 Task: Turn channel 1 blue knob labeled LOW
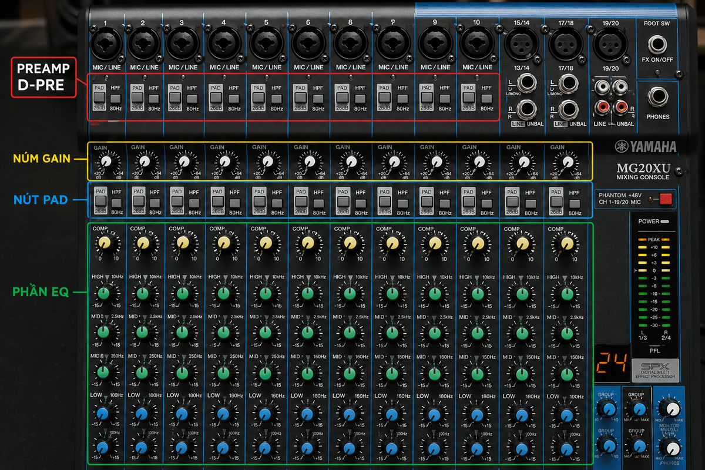(103, 413)
